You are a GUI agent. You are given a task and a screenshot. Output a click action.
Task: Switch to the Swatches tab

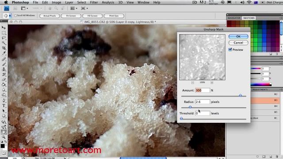coord(249,18)
